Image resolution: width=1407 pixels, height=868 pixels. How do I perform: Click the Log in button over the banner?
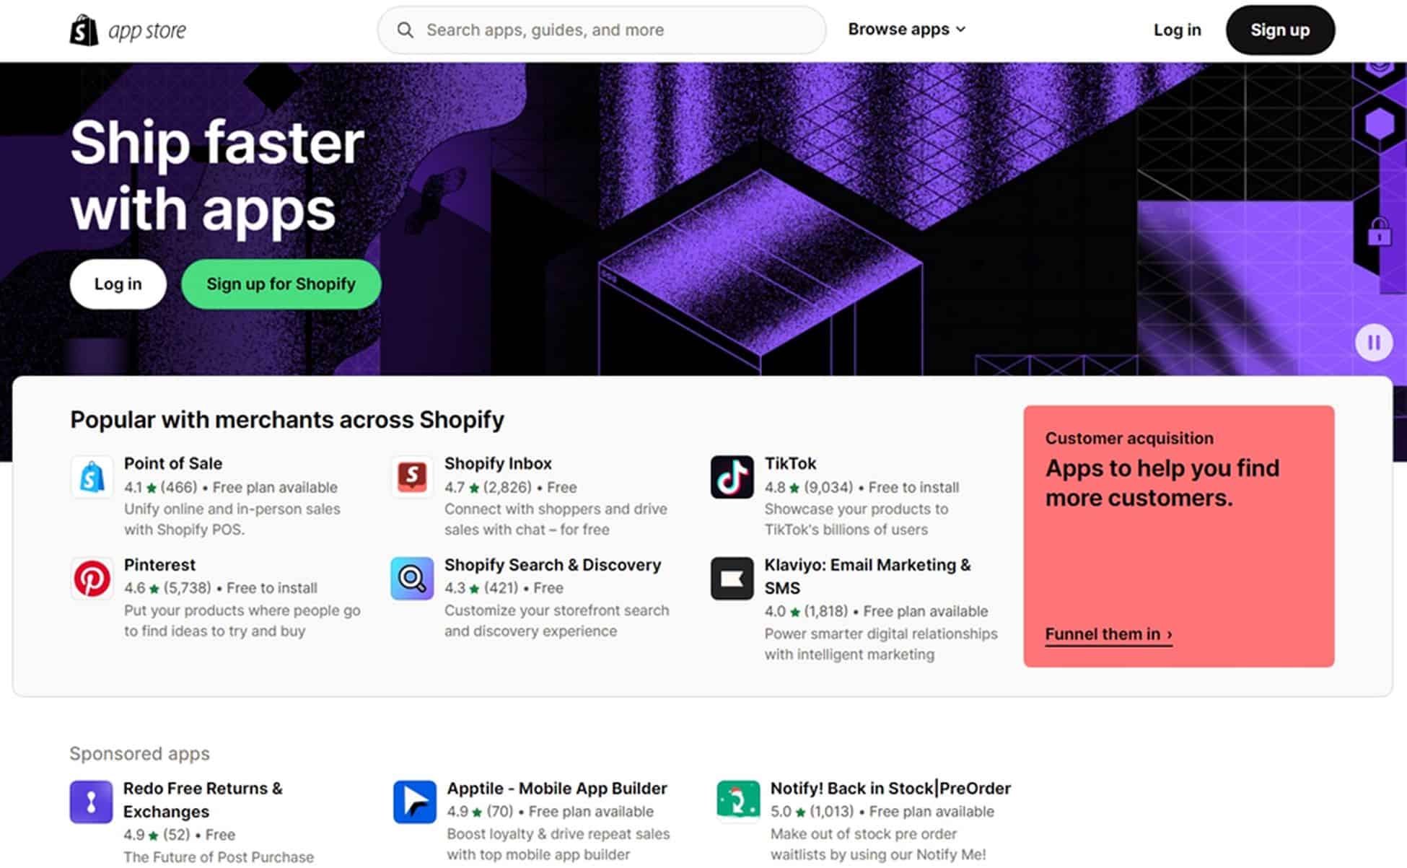118,284
